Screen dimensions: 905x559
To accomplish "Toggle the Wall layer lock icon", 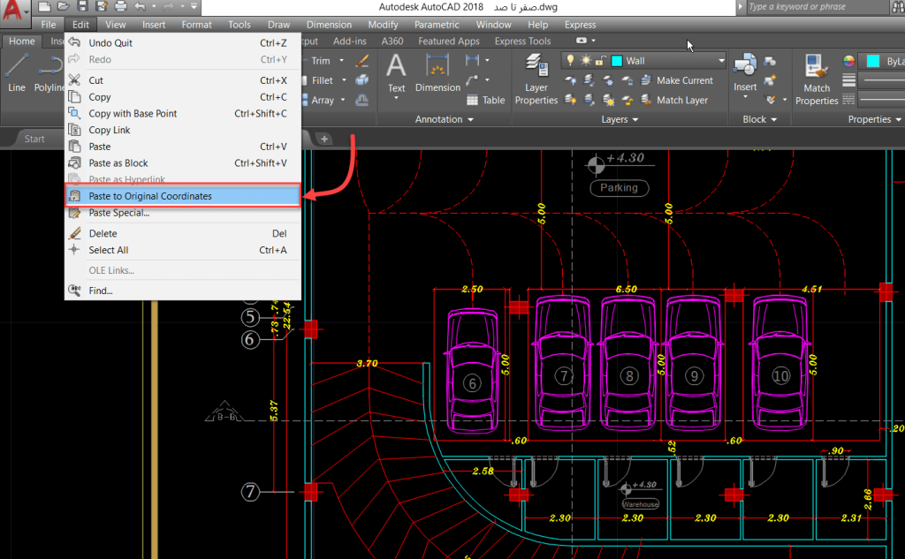I will 599,60.
